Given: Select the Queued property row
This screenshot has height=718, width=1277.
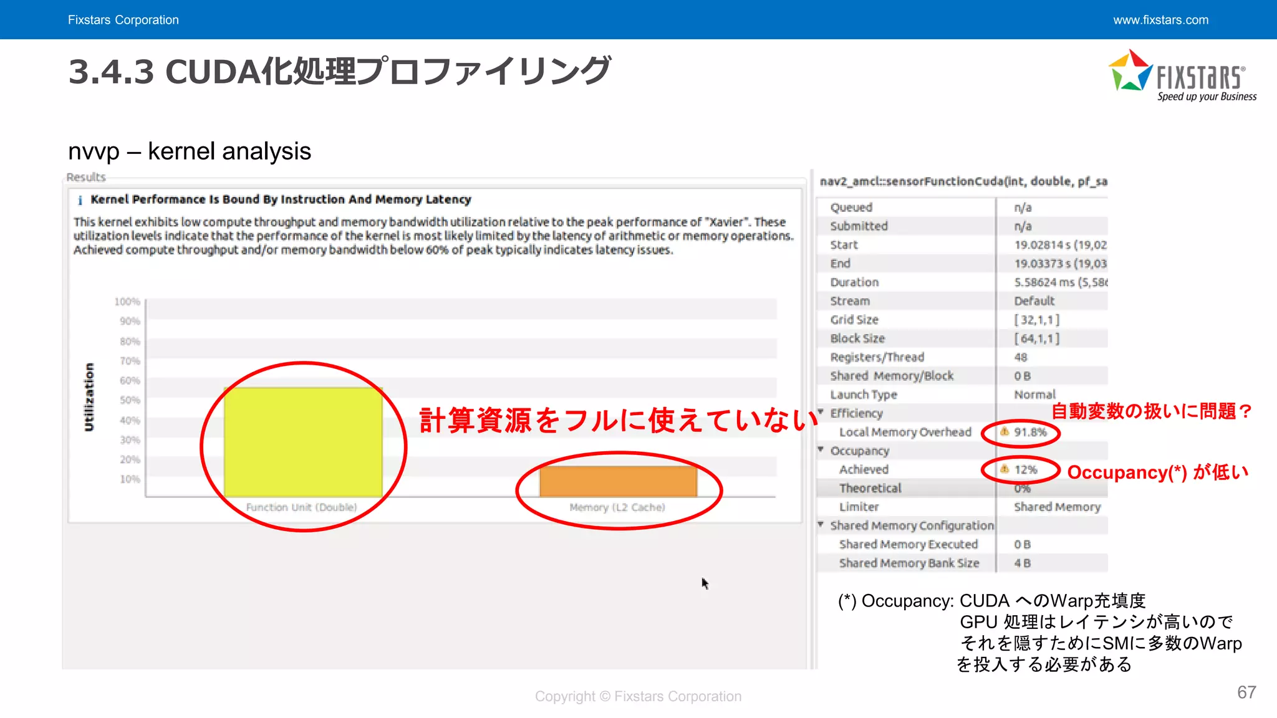Looking at the screenshot, I should tap(962, 207).
